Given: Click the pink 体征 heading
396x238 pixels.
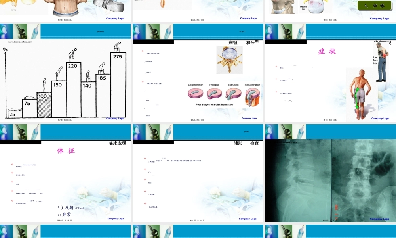Looking at the screenshot, I should click(x=66, y=151).
